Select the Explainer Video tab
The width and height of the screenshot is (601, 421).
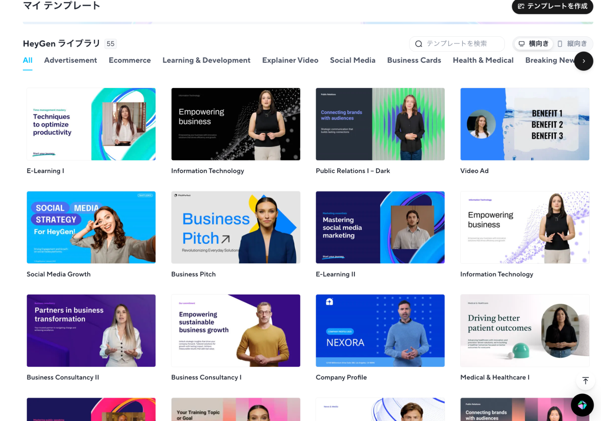[290, 60]
